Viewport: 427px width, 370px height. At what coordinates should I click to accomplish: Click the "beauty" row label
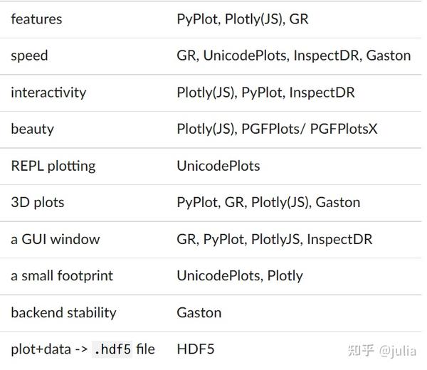pyautogui.click(x=32, y=129)
